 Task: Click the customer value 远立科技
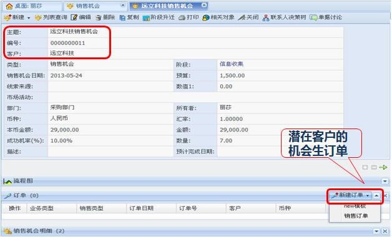pos(62,53)
